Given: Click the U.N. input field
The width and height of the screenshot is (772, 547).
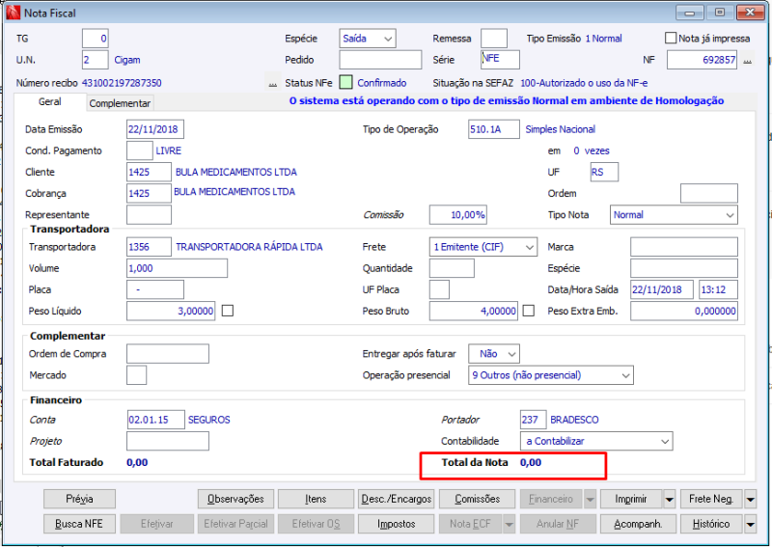Looking at the screenshot, I should click(95, 60).
